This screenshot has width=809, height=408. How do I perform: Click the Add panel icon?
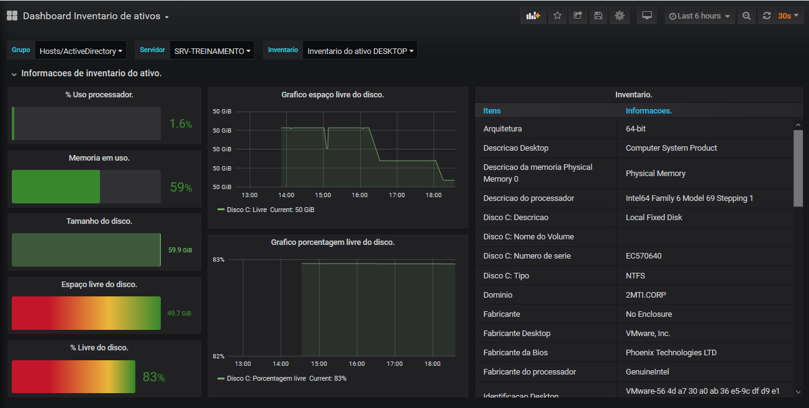click(533, 16)
